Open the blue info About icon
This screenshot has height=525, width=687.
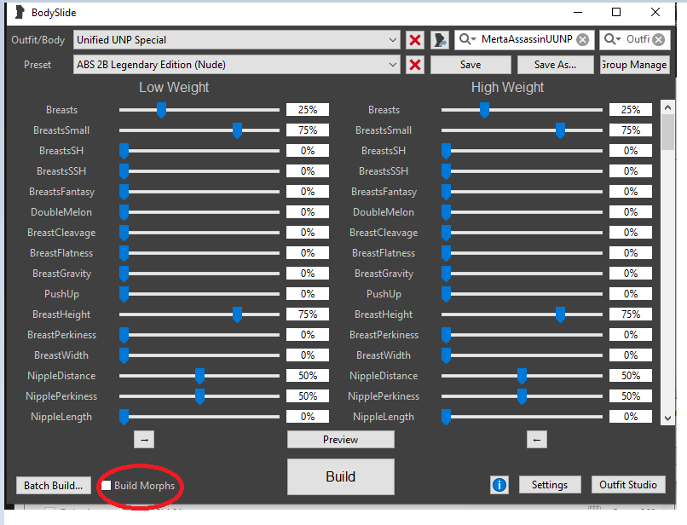(499, 485)
